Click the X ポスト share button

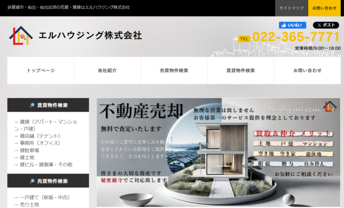326,25
